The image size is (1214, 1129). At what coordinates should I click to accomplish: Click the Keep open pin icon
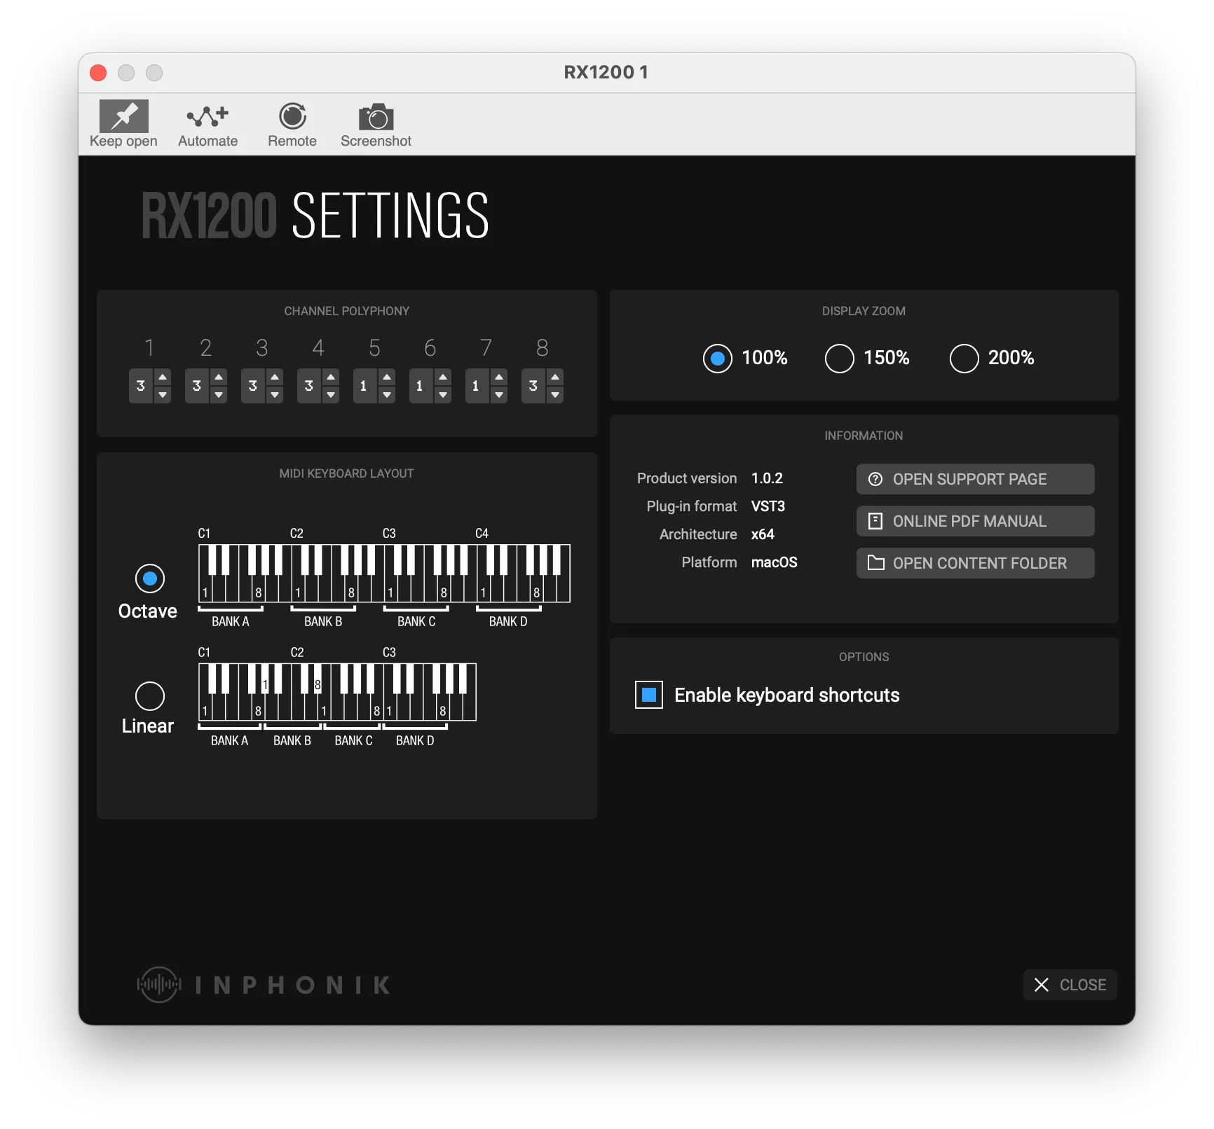123,116
